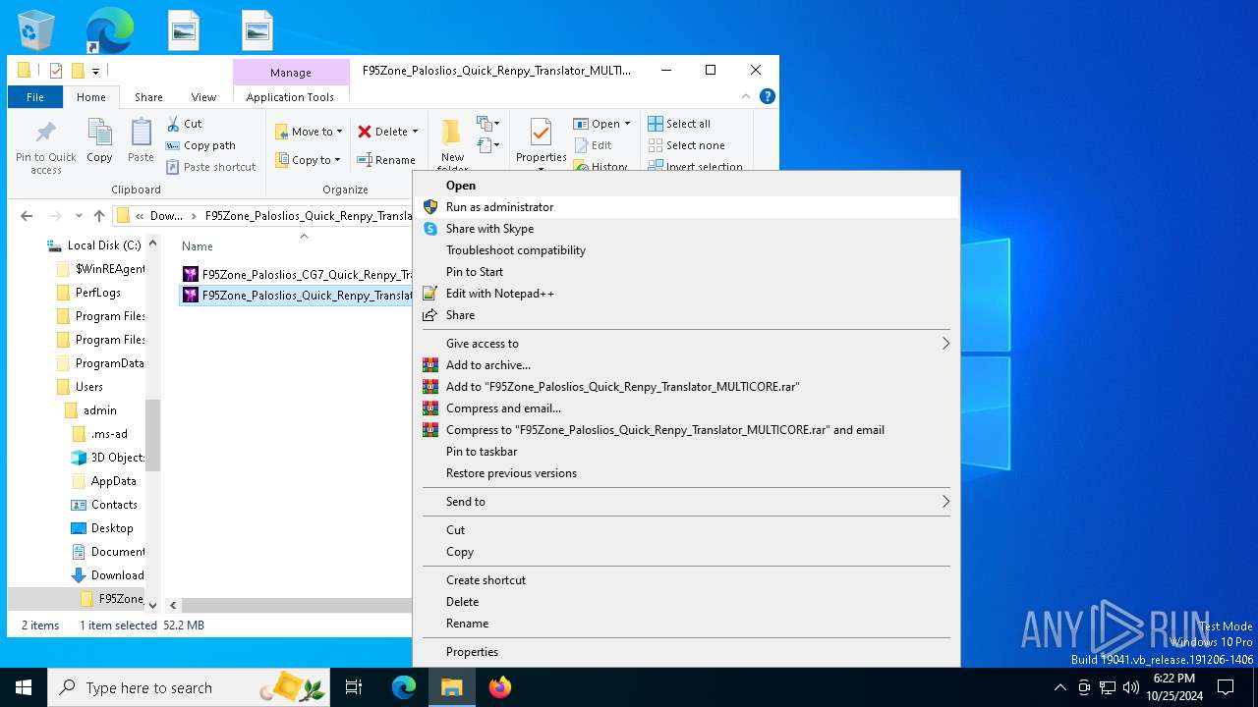Open the Recycle Bin desktop icon
Image resolution: width=1258 pixels, height=707 pixels.
point(36,29)
